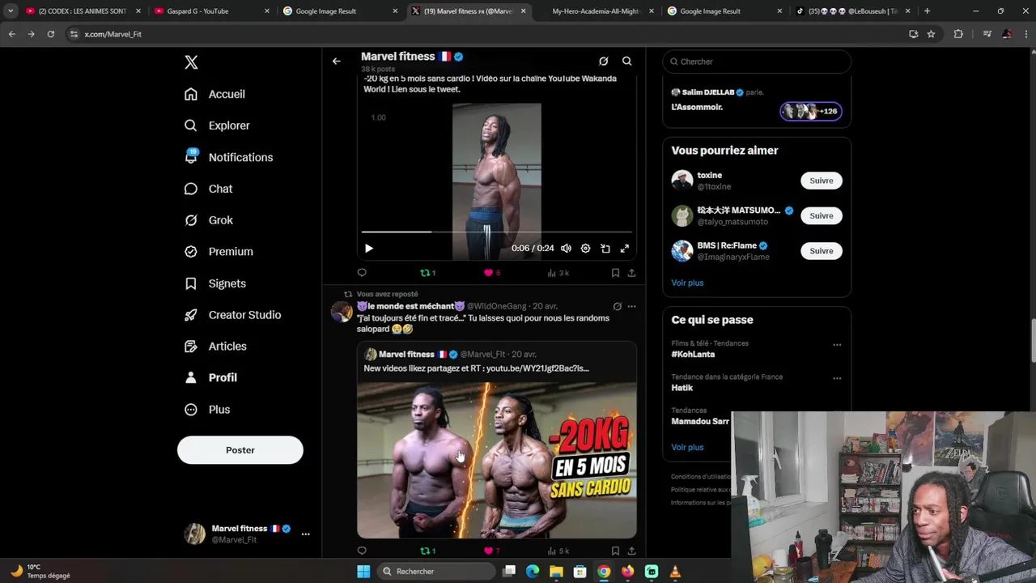Image resolution: width=1036 pixels, height=583 pixels.
Task: Reload the page in the browser toolbar
Action: (x=50, y=34)
